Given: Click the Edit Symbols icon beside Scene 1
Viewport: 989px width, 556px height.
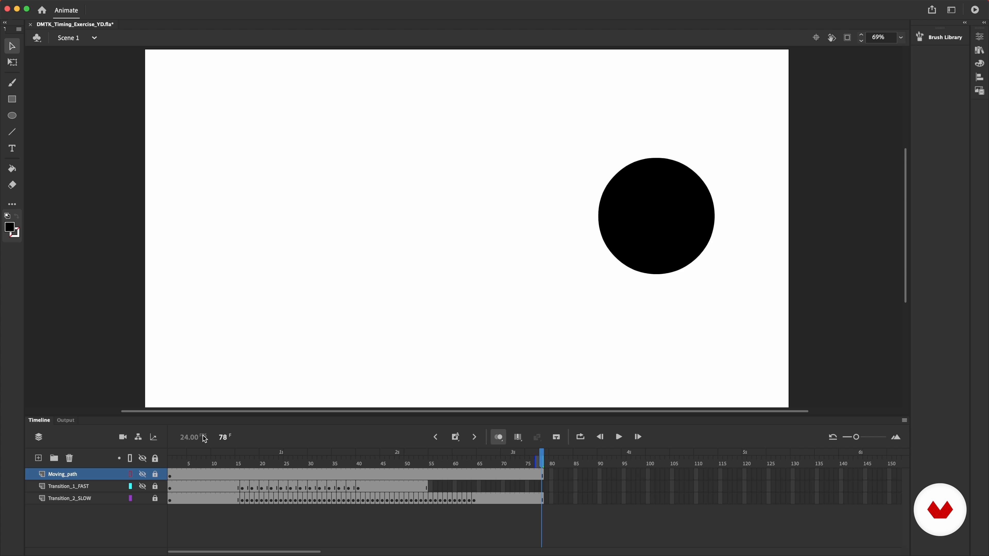Looking at the screenshot, I should click(37, 38).
